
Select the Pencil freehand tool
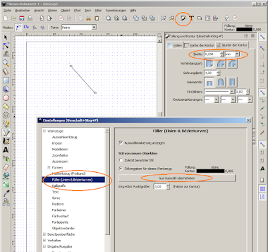coord(6,124)
